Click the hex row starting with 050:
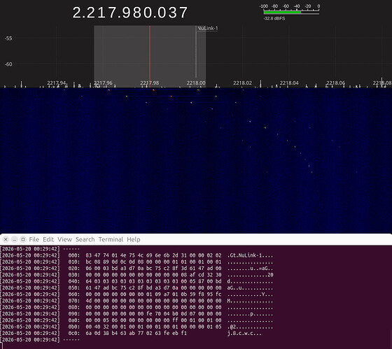The image size is (392, 349). (x=136, y=287)
